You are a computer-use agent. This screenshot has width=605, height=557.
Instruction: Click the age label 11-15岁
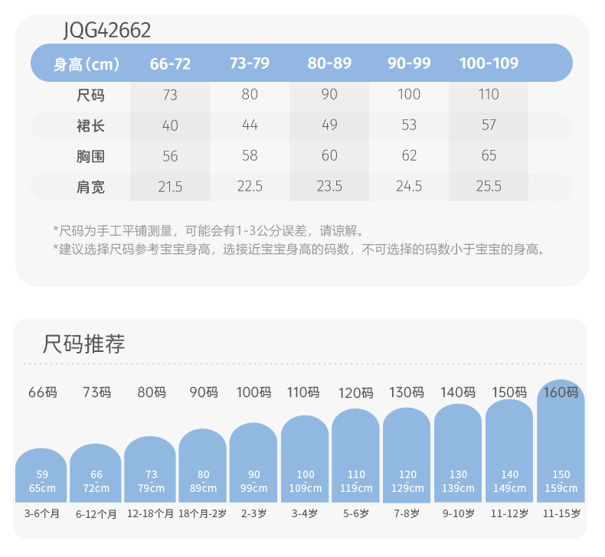[561, 514]
